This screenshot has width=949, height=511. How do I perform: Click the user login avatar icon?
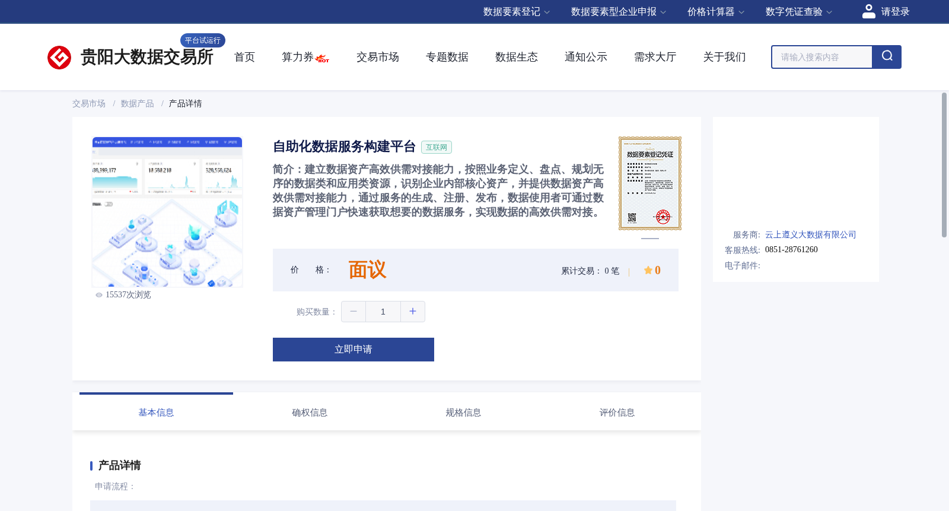[x=868, y=11]
